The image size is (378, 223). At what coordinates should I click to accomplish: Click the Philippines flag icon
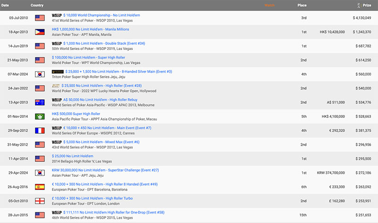[40, 32]
